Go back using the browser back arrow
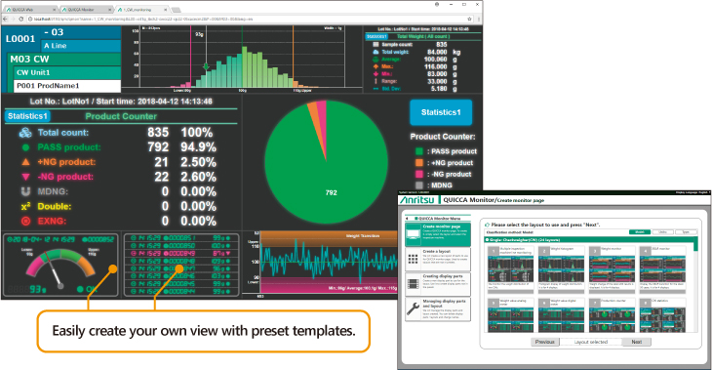Viewport: 712px width, 370px height. 6,19
